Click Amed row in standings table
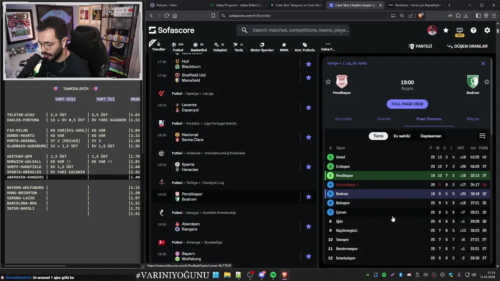Image resolution: width=500 pixels, height=281 pixels. point(407,157)
